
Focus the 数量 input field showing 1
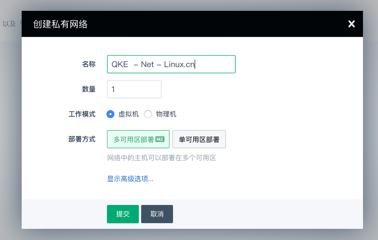tap(134, 89)
